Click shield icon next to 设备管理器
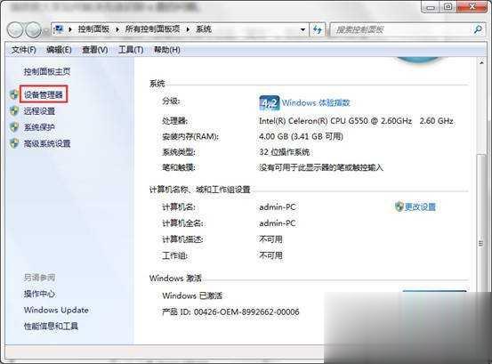 (x=14, y=94)
